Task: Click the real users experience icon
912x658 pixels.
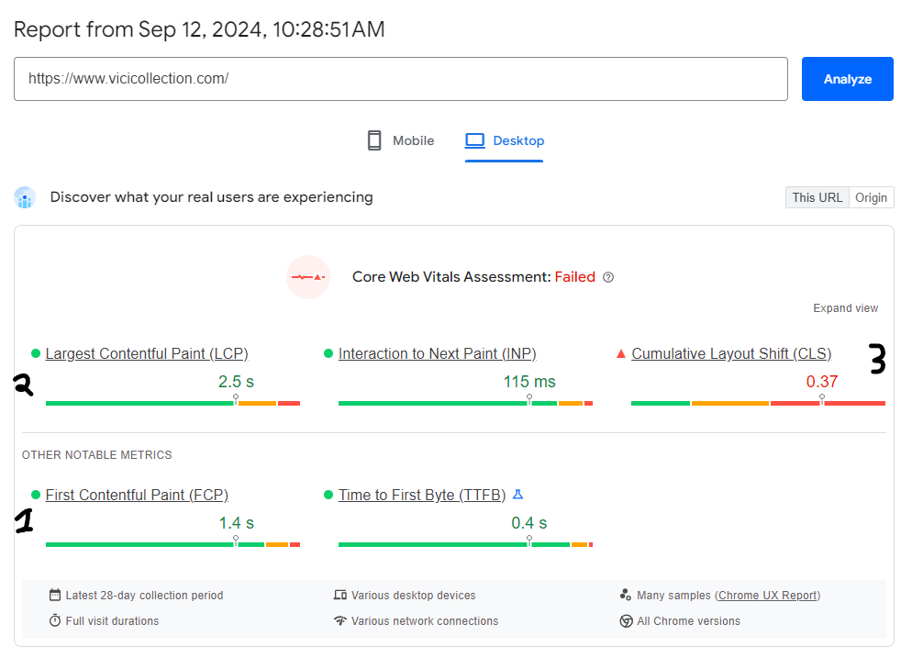Action: click(25, 197)
